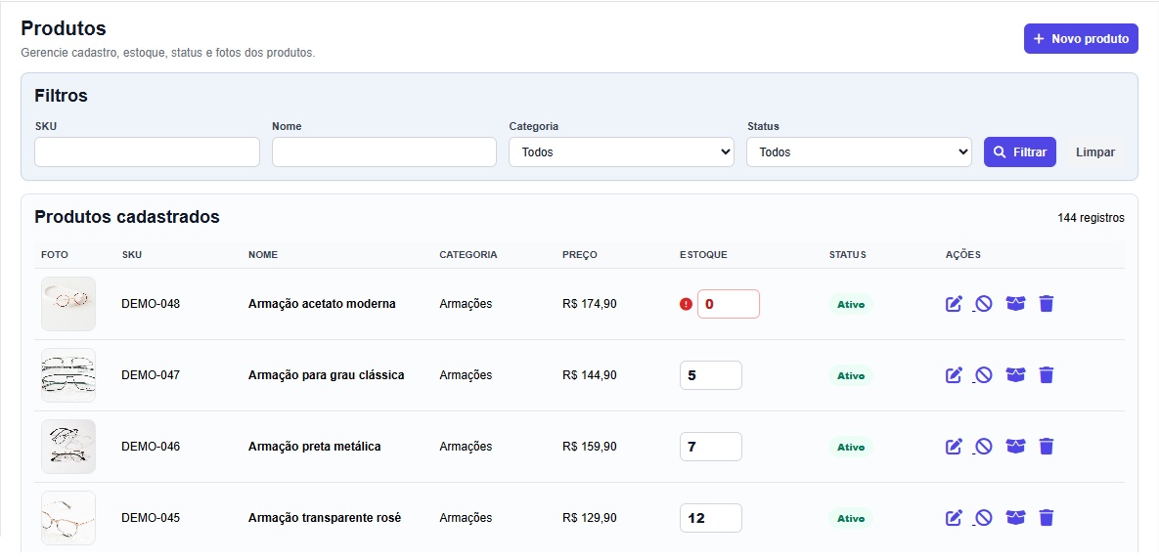Click the Ativo badge for DEMO-046
Screen dimensions: 1159x560
(x=851, y=447)
